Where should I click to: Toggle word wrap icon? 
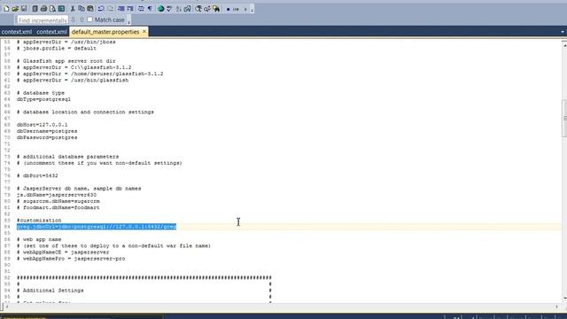point(141,8)
